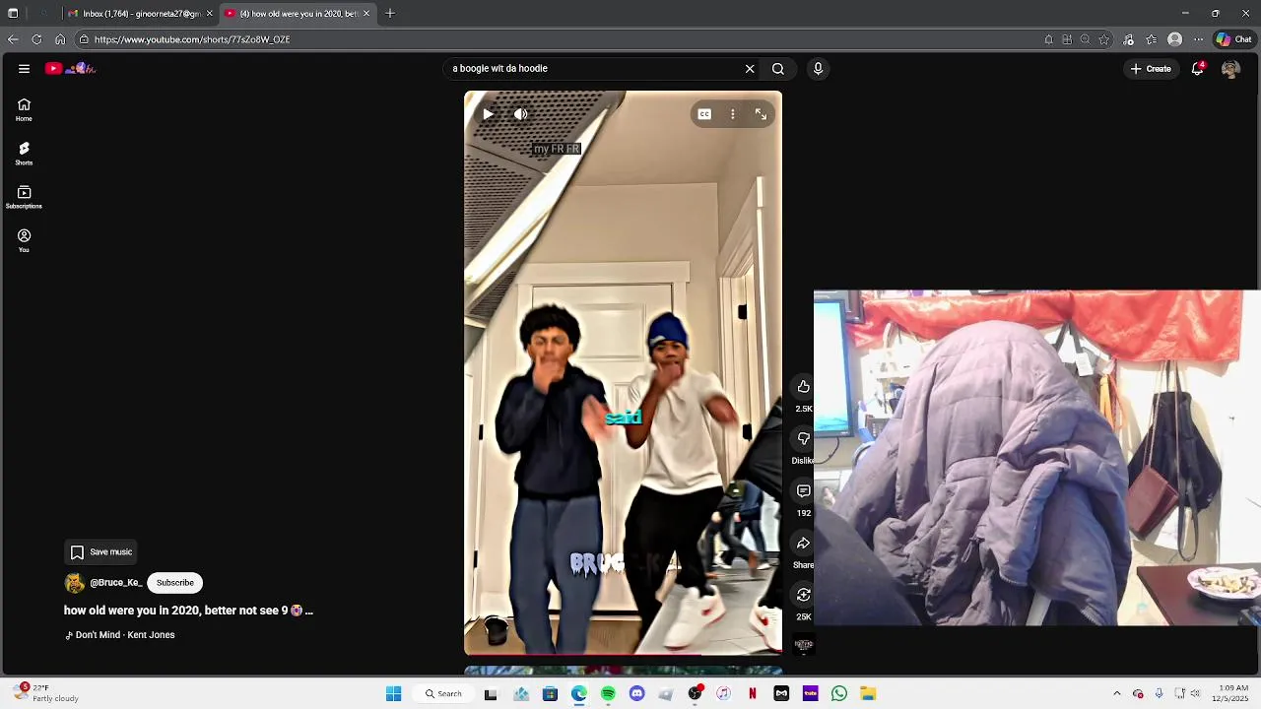This screenshot has height=709, width=1261.
Task: Open the sound thumbnail under Remix
Action: point(804,645)
